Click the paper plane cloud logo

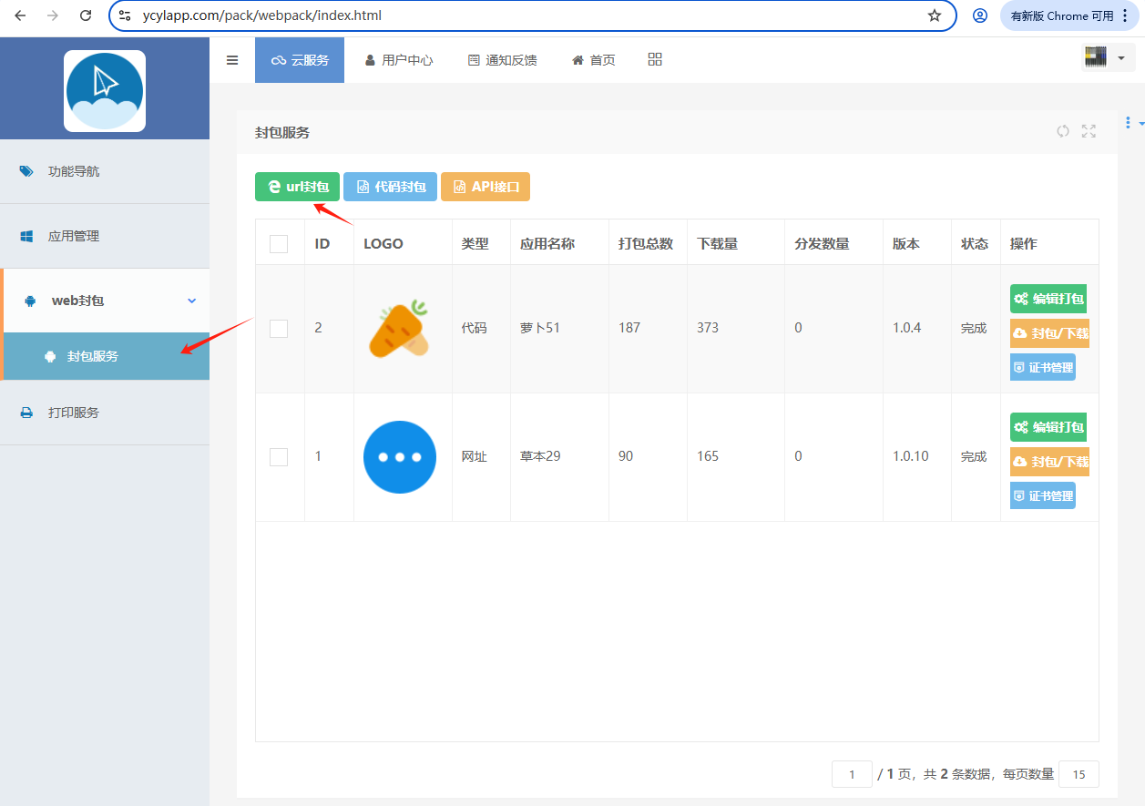tap(105, 91)
